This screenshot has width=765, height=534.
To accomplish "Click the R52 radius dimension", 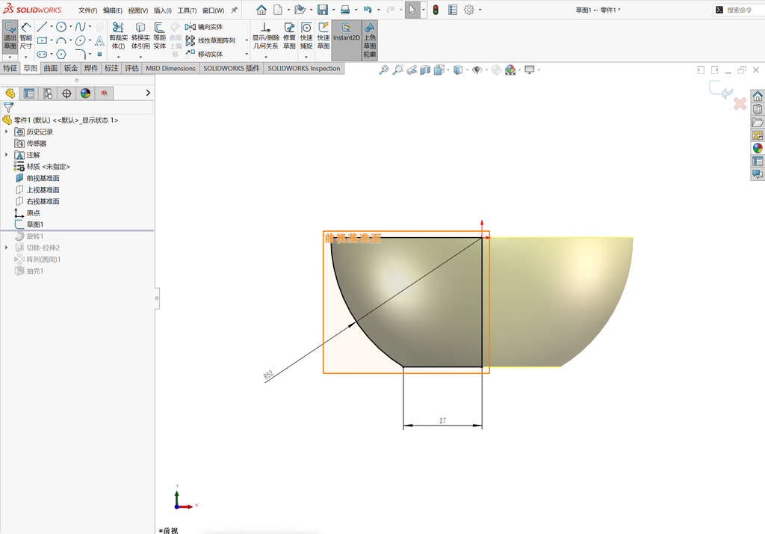I will coord(268,375).
